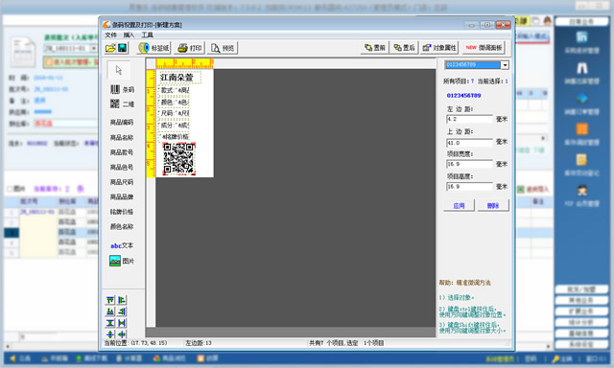Open the 预览 print preview
The width and height of the screenshot is (614, 368).
point(223,48)
